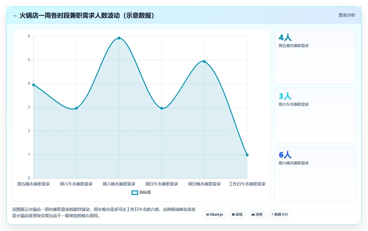This screenshot has height=231, width=368.
Task: Click the 指标值 legend label
Action: [x=145, y=192]
